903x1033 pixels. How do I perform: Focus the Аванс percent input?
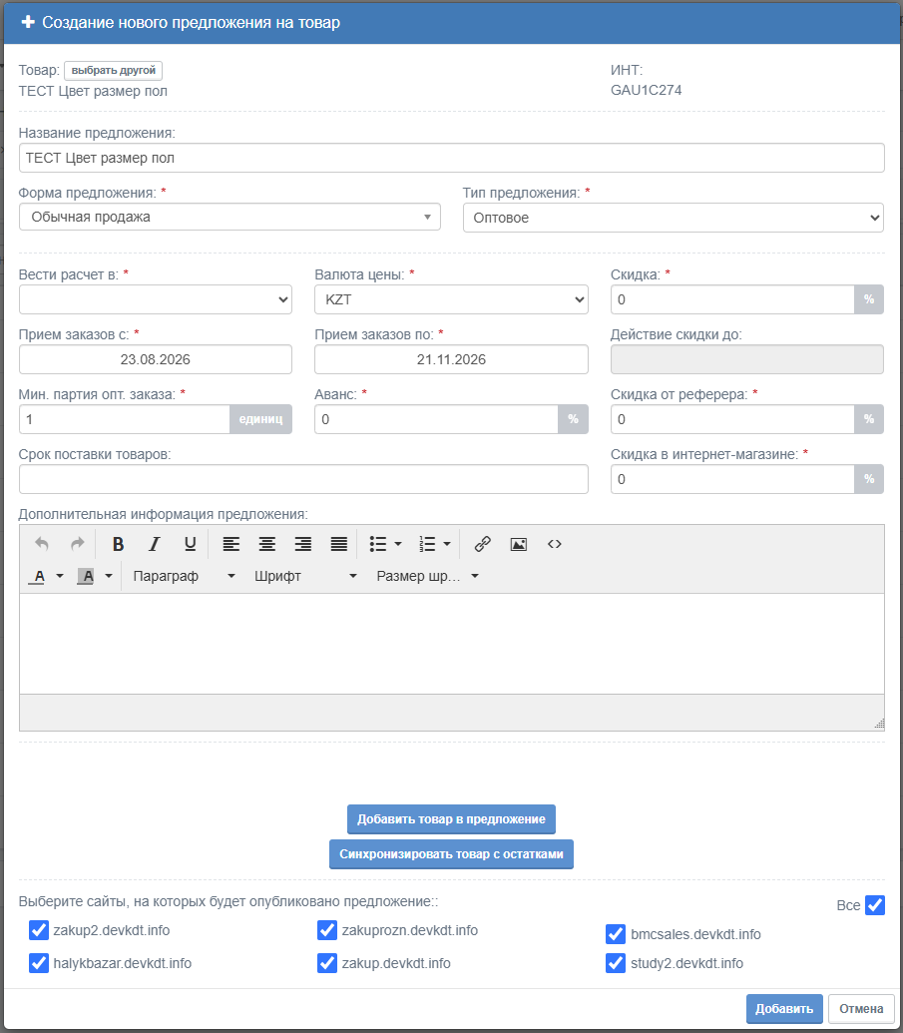[436, 419]
